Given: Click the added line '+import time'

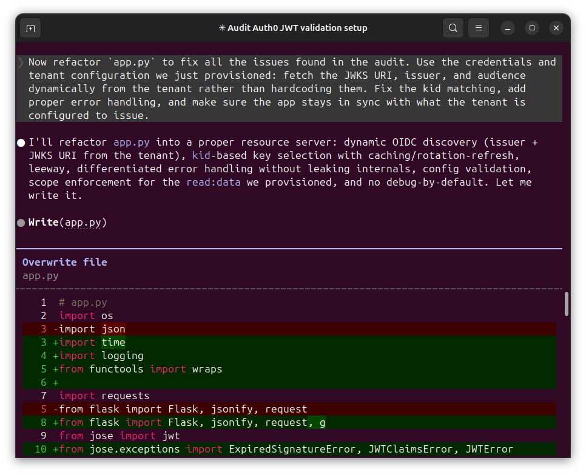Looking at the screenshot, I should pos(289,342).
